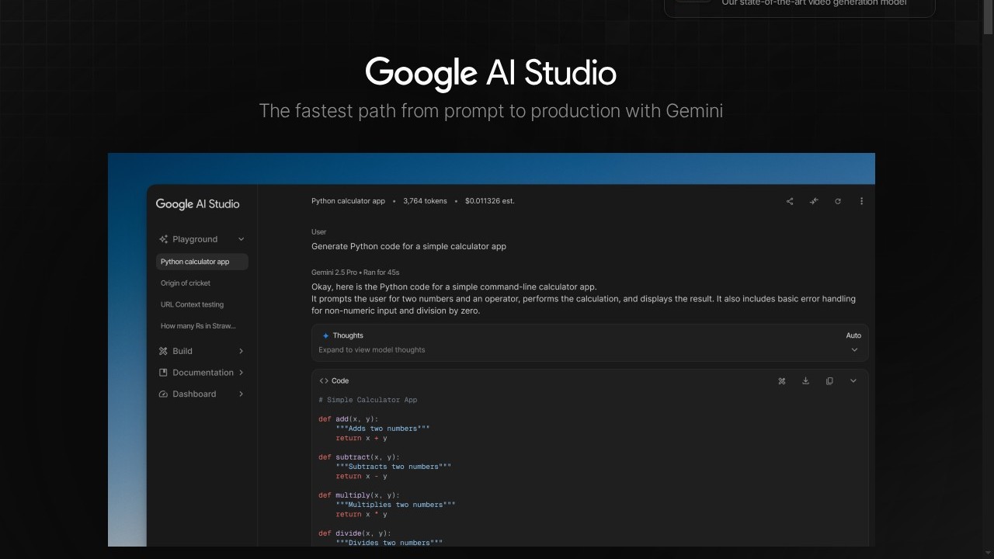Expand the Documentation section arrow
The width and height of the screenshot is (994, 559).
coord(241,373)
